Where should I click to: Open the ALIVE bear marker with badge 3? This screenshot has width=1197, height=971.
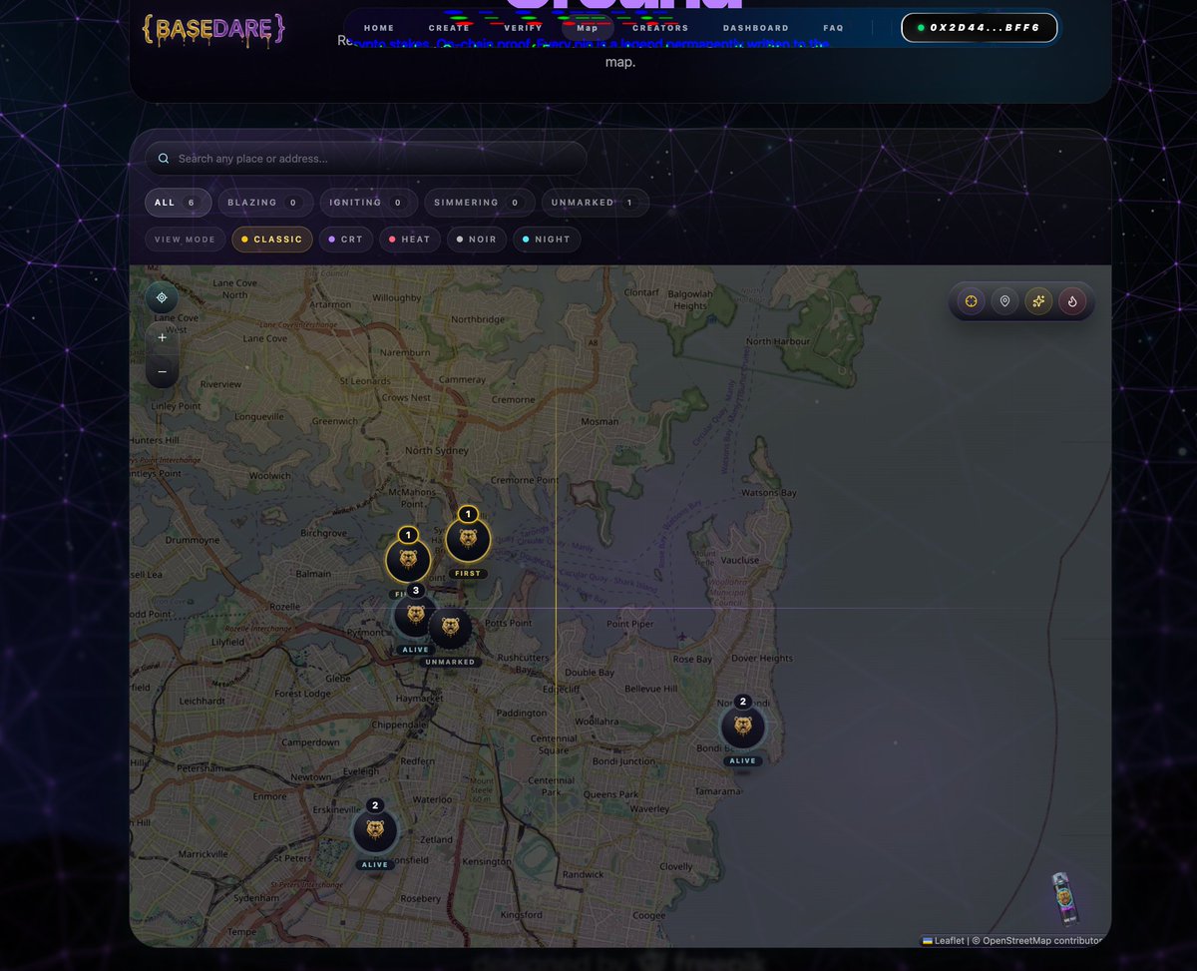(415, 615)
